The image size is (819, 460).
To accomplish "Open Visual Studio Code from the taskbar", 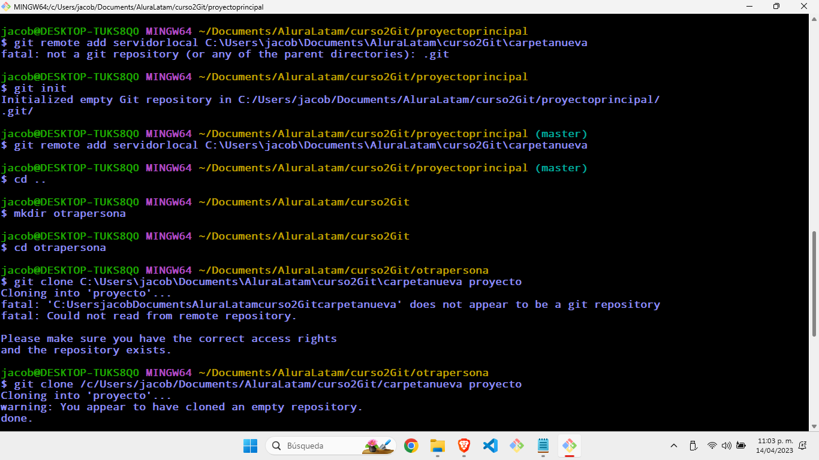I will pyautogui.click(x=490, y=446).
